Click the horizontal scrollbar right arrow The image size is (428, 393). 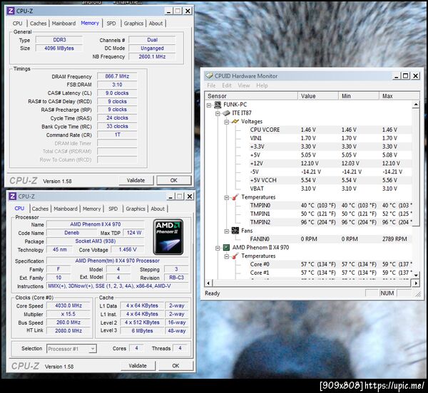[x=416, y=283]
